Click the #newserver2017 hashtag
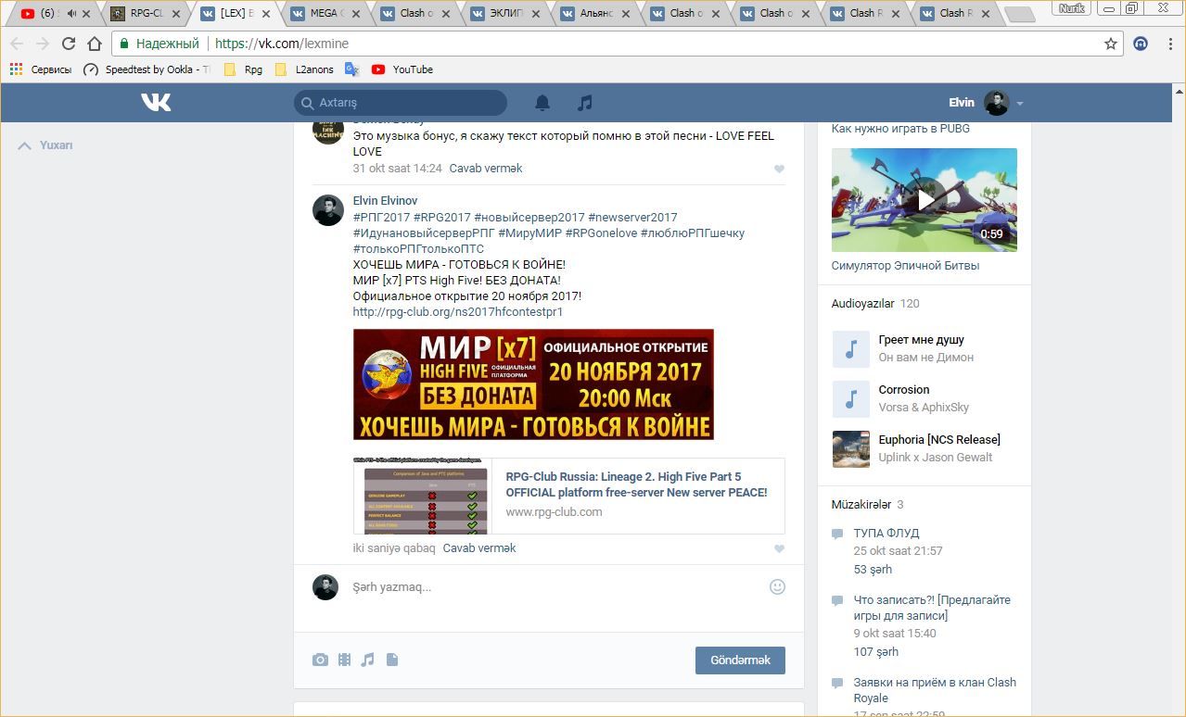Viewport: 1186px width, 717px height. (x=632, y=218)
